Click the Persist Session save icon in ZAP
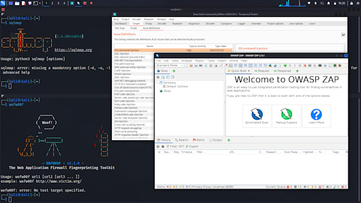This screenshot has height=203, width=361. click(x=196, y=66)
